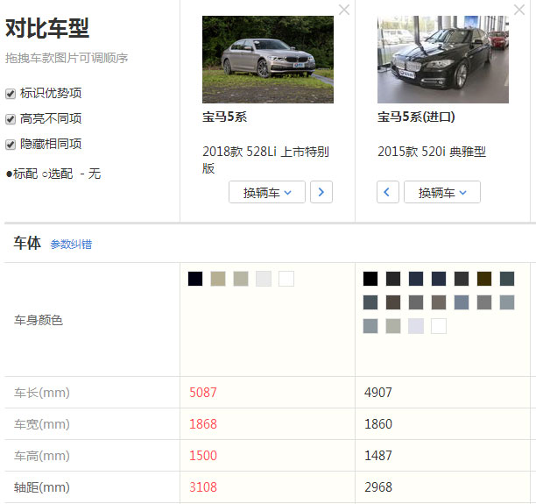Select the dark navy swatch for 528Li
Image resolution: width=536 pixels, height=504 pixels.
coord(195,279)
